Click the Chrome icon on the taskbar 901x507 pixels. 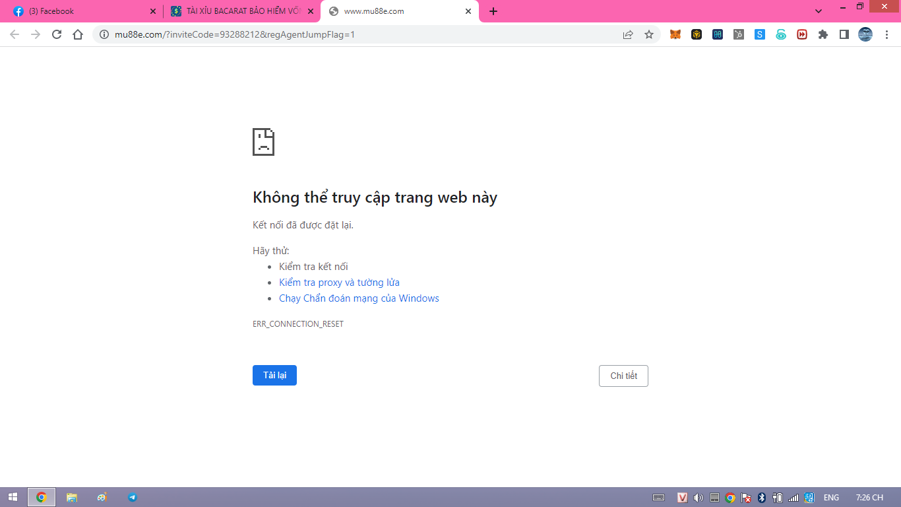[x=42, y=497]
